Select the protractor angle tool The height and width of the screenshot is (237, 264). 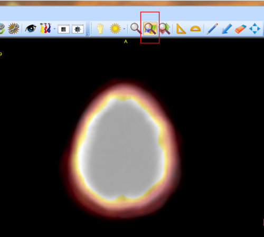(x=195, y=29)
